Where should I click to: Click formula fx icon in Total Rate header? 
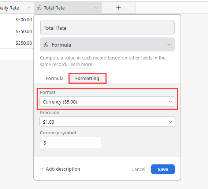[39, 8]
